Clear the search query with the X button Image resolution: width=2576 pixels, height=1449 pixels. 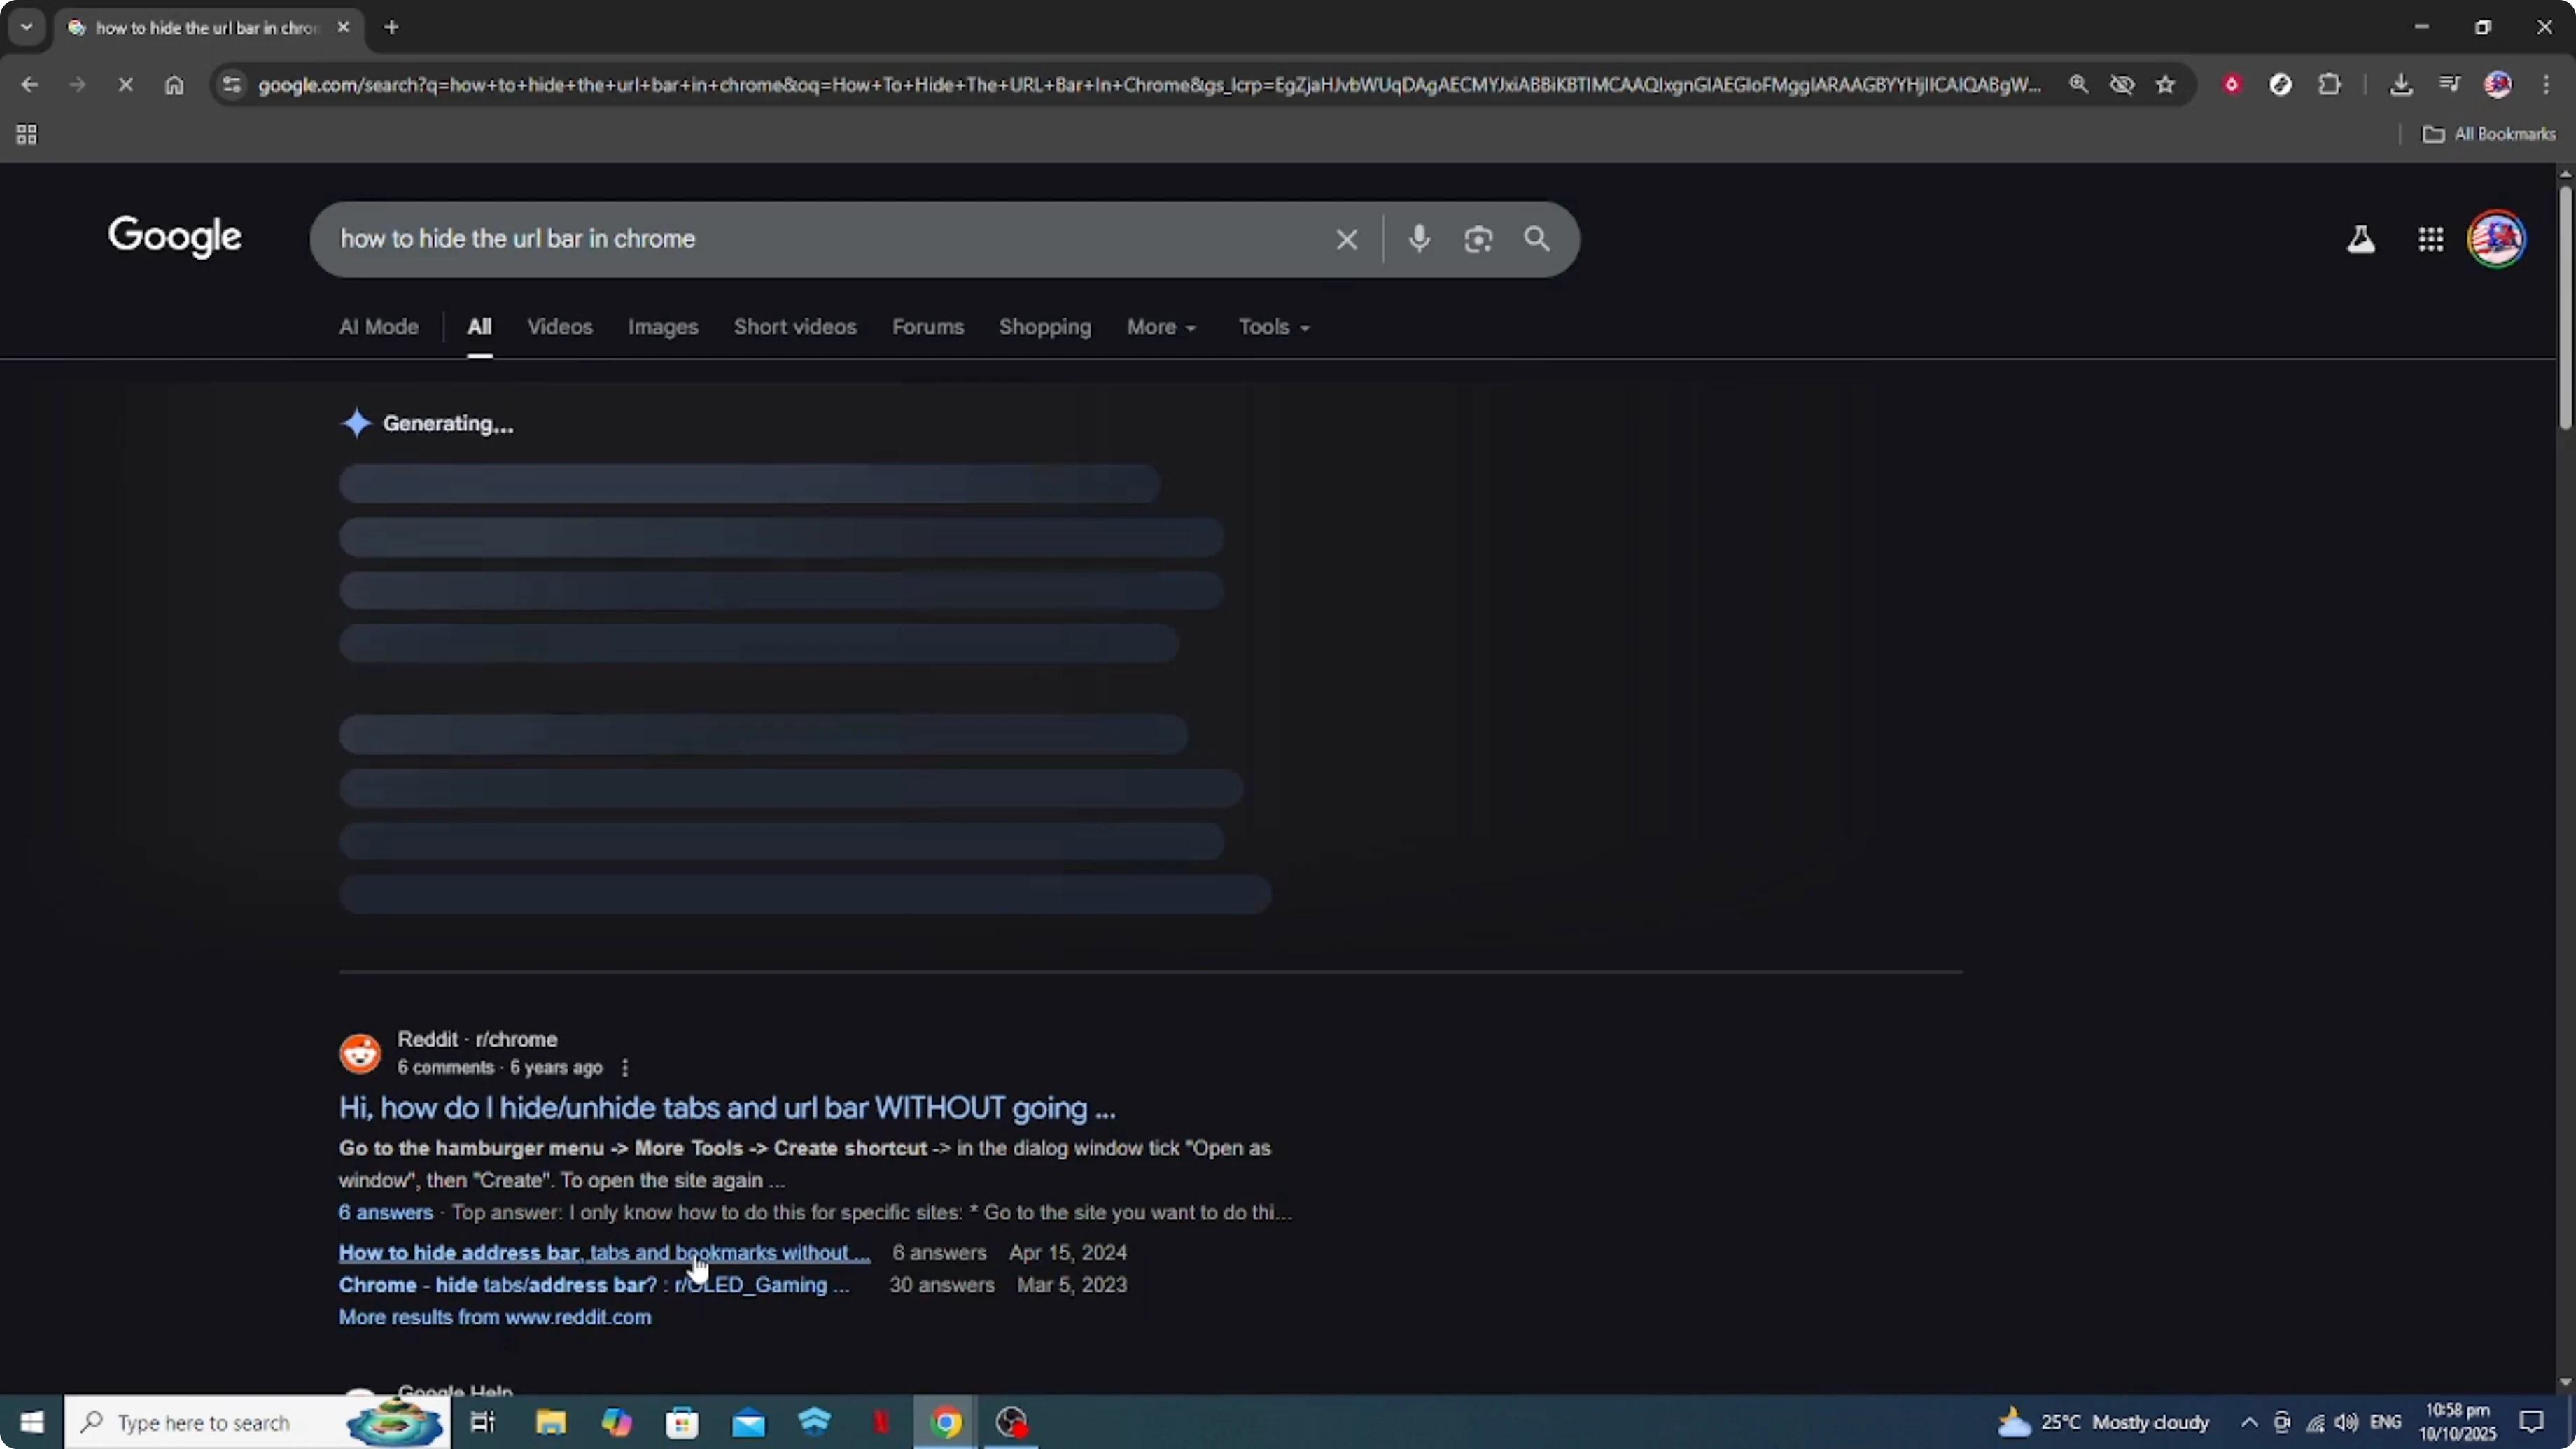pos(1346,239)
